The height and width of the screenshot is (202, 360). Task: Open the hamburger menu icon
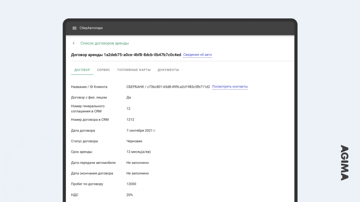coord(74,28)
